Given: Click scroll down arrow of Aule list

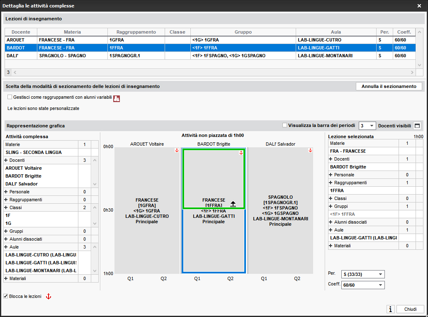Looking at the screenshot, I should click(x=95, y=271).
